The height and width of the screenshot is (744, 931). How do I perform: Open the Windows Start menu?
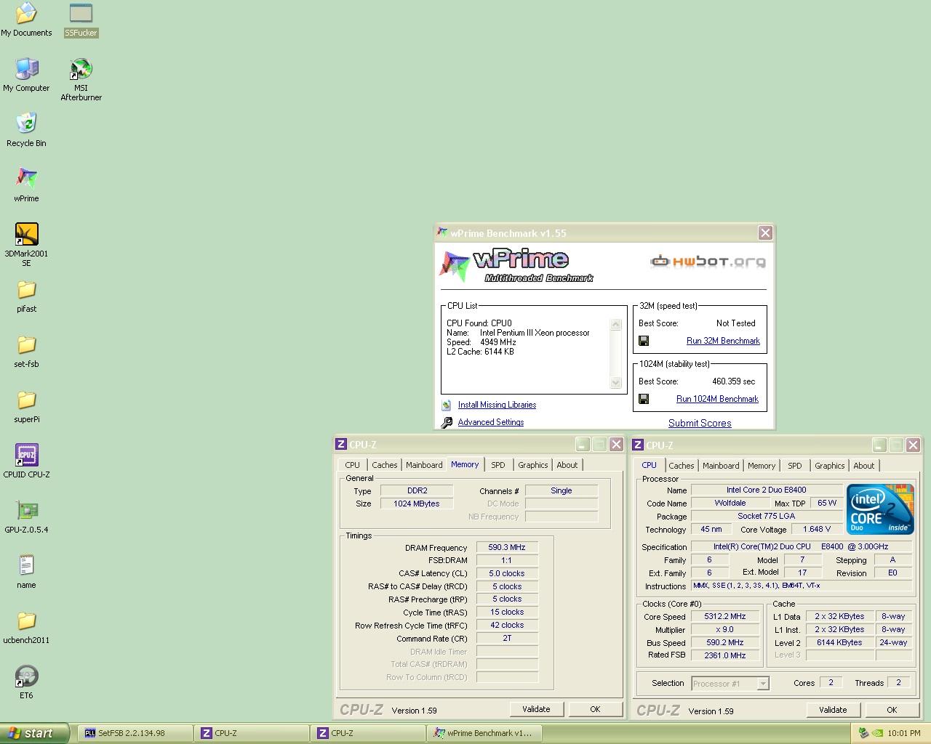click(x=35, y=733)
